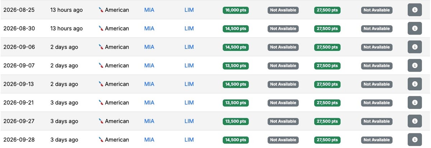
Task: Click 13,500 pts badge for 2026-09-07
Action: [x=236, y=66]
